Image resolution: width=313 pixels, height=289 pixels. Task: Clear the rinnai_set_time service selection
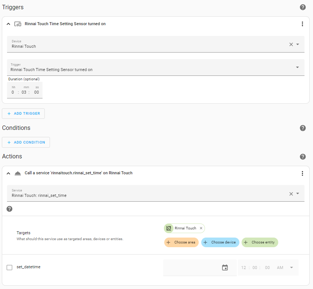[x=291, y=194]
